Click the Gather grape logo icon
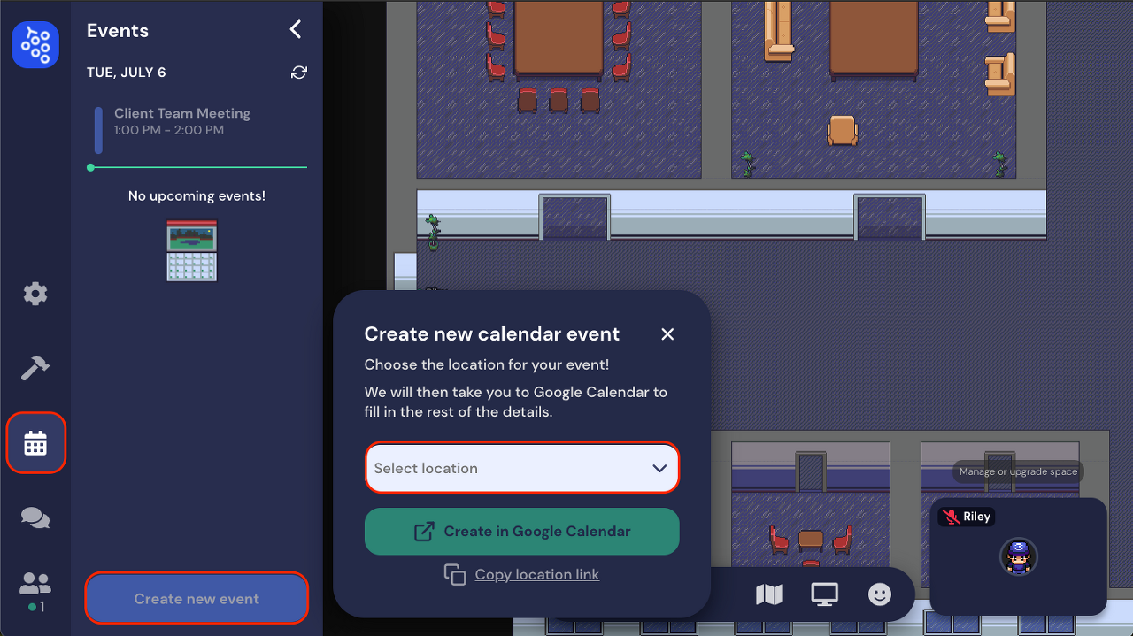Viewport: 1133px width, 636px height. pyautogui.click(x=35, y=44)
